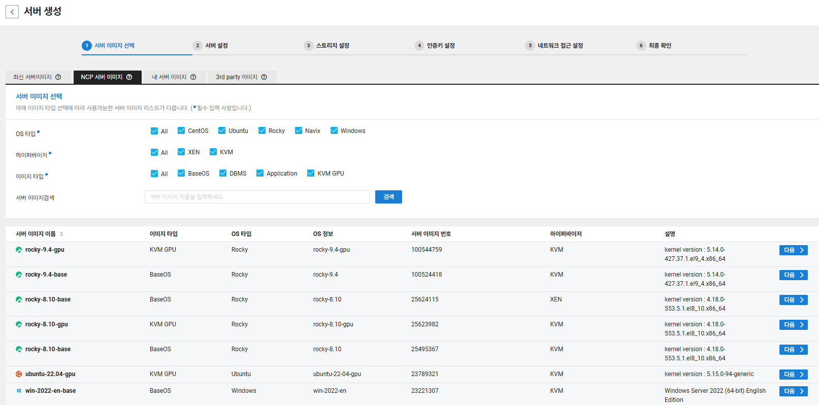Uncheck Navix OS type
The height and width of the screenshot is (405, 819).
(x=299, y=130)
